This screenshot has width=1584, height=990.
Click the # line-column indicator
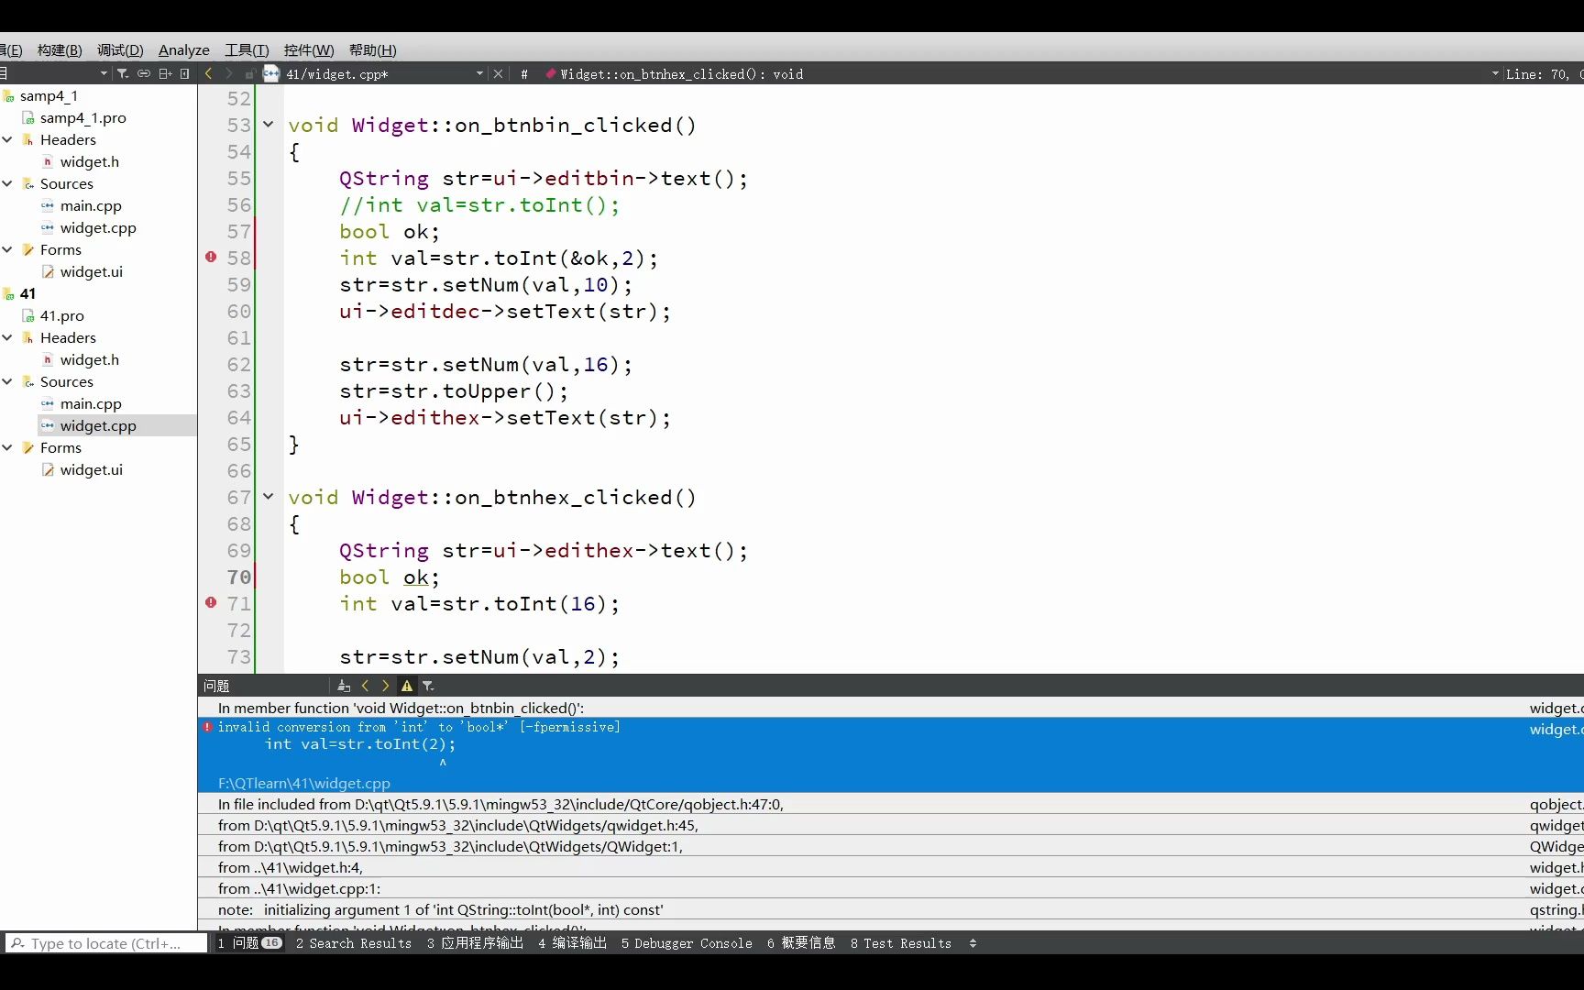[524, 74]
